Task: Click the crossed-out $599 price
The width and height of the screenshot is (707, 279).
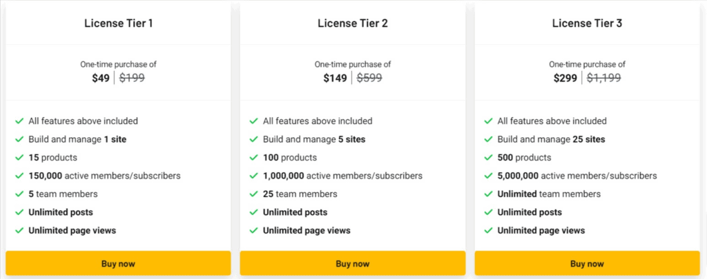Action: pyautogui.click(x=369, y=78)
